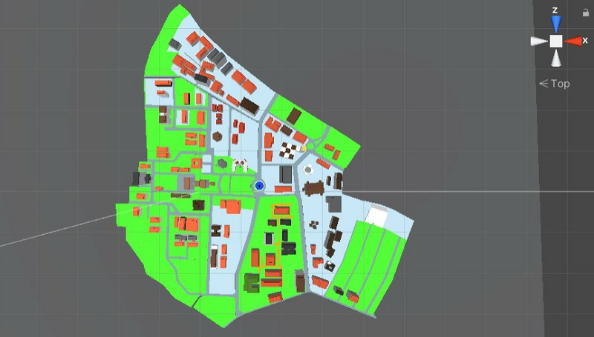Viewport: 594px width, 337px height.
Task: Select the blue circle marker on map
Action: point(259,186)
